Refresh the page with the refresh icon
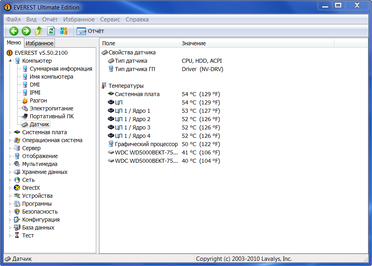This screenshot has width=372, height=266. [x=51, y=31]
